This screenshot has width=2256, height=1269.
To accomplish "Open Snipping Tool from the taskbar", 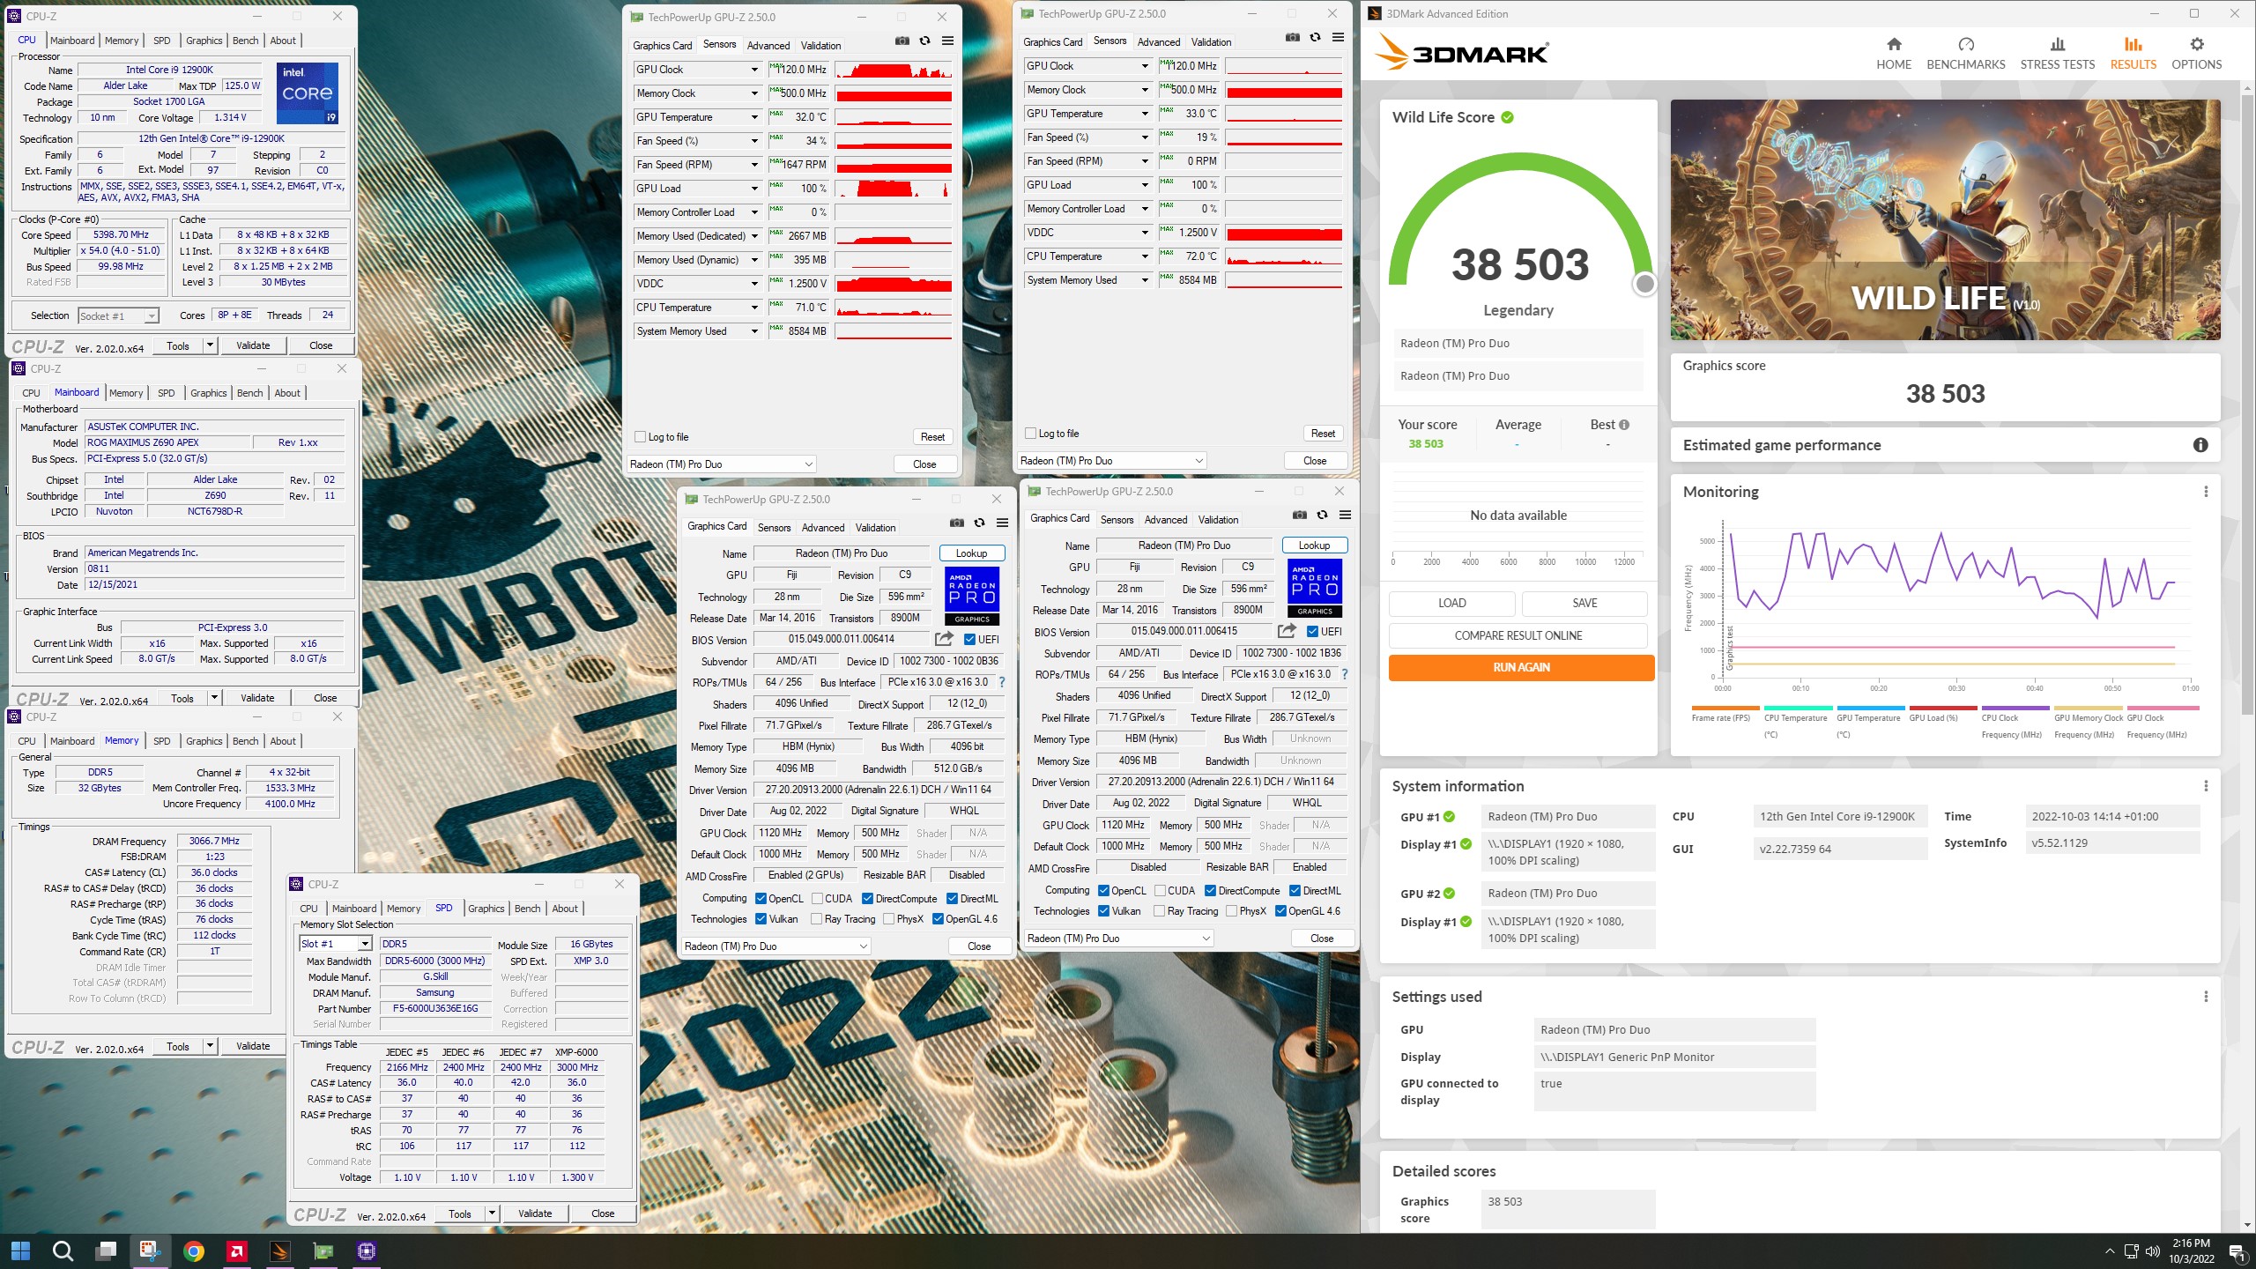I will 149,1250.
